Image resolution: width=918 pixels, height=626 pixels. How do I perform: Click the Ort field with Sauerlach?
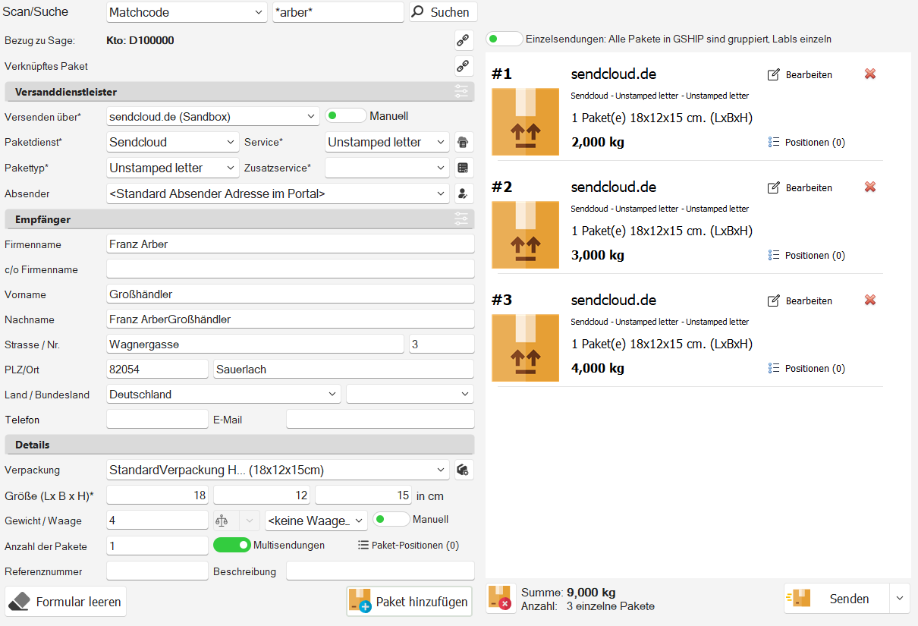[x=344, y=370]
